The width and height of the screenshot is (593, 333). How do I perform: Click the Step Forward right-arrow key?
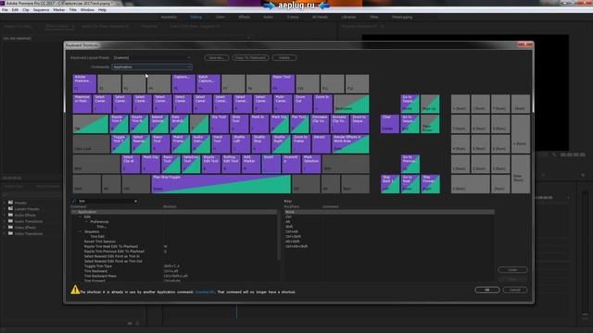coord(430,184)
